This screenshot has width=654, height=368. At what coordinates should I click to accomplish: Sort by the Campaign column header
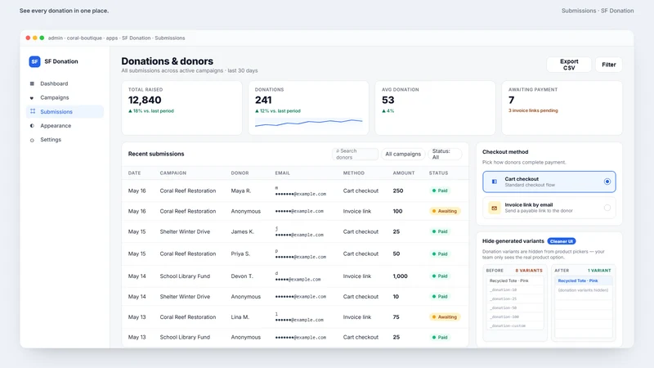pyautogui.click(x=173, y=173)
